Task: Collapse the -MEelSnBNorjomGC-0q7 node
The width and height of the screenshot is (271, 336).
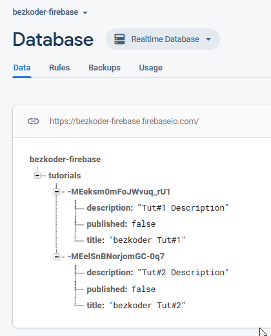Action: click(x=57, y=257)
